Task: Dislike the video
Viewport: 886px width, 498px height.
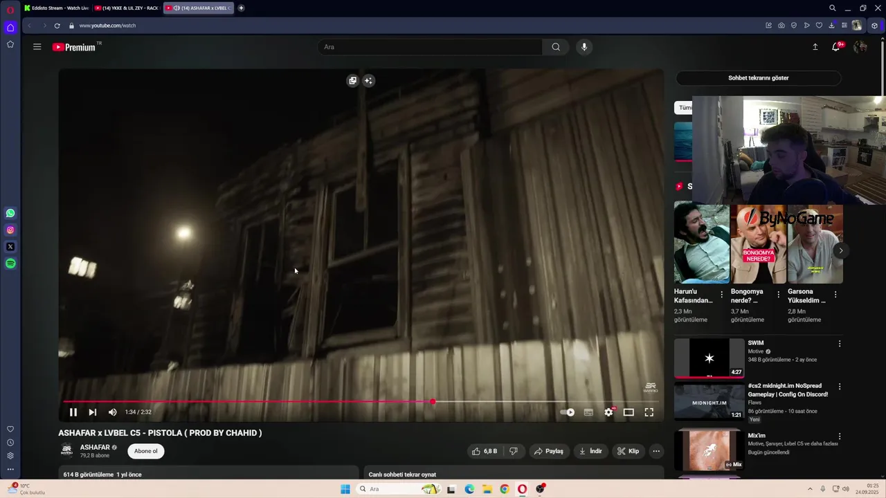Action: [x=513, y=451]
